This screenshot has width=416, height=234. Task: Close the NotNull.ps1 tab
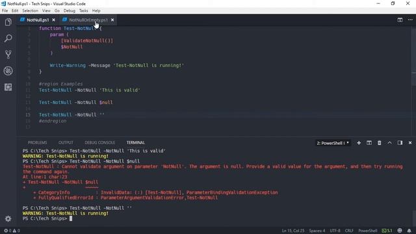click(x=53, y=20)
